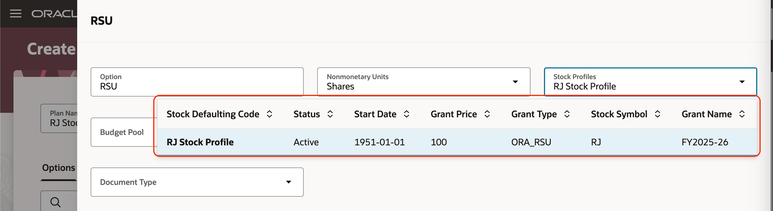Select the RJ Stock Profile row

click(200, 142)
